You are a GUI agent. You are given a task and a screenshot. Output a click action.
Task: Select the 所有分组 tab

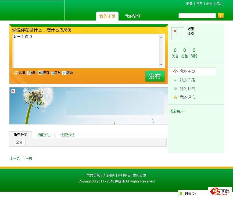20,135
